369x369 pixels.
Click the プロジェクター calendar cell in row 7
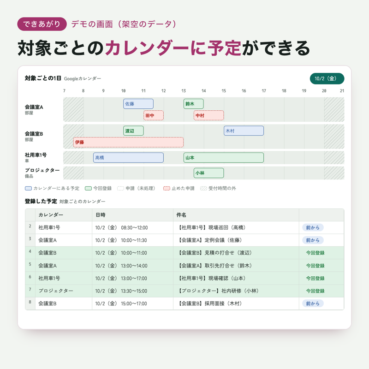64,291
